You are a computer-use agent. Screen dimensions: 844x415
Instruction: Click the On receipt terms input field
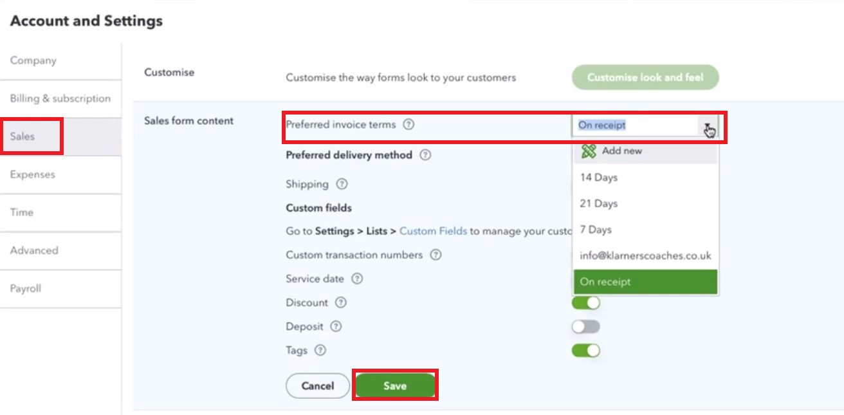tap(635, 125)
